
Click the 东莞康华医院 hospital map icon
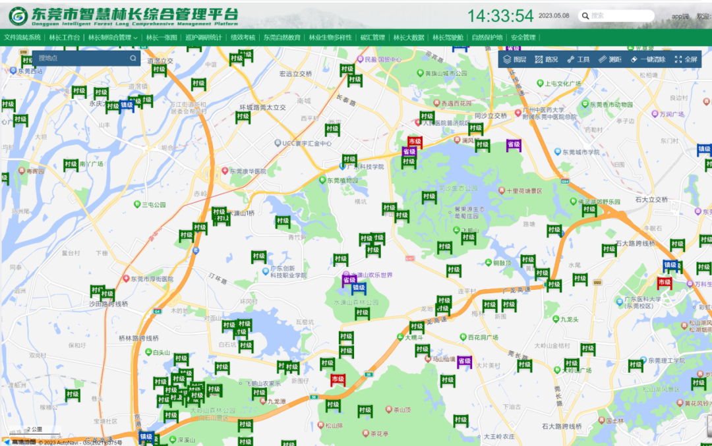(225, 171)
